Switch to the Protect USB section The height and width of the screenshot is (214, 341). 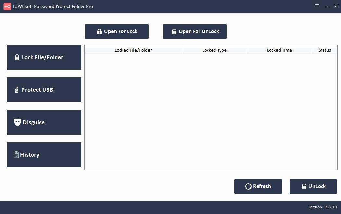[x=44, y=90]
